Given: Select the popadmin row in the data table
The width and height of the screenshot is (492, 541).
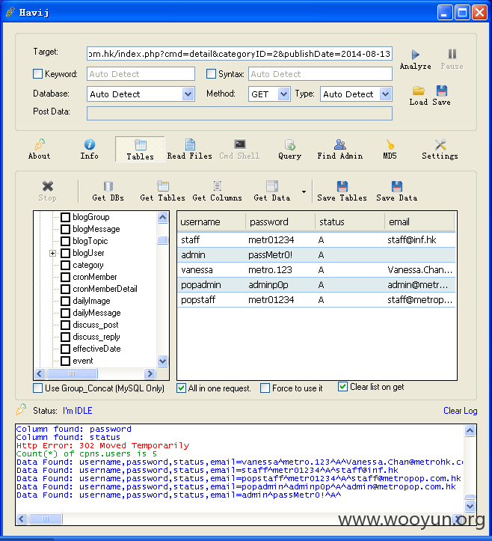Looking at the screenshot, I should (316, 285).
